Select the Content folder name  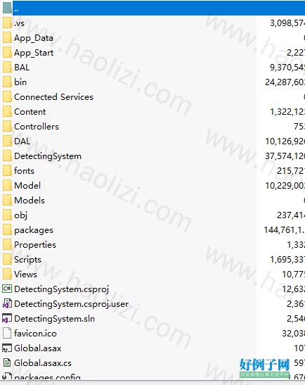30,112
